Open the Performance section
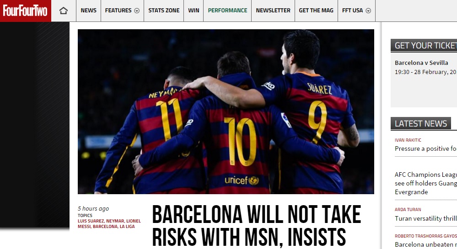The image size is (457, 249). click(227, 11)
